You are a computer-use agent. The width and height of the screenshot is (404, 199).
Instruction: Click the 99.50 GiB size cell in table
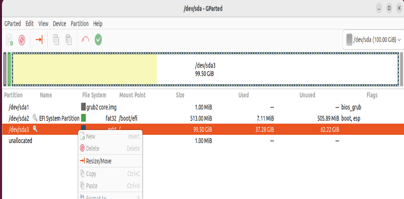[x=203, y=129]
